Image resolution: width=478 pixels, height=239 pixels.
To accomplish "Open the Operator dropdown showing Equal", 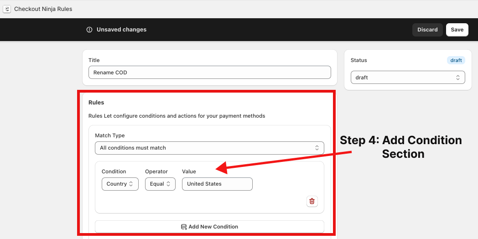I will coord(160,184).
